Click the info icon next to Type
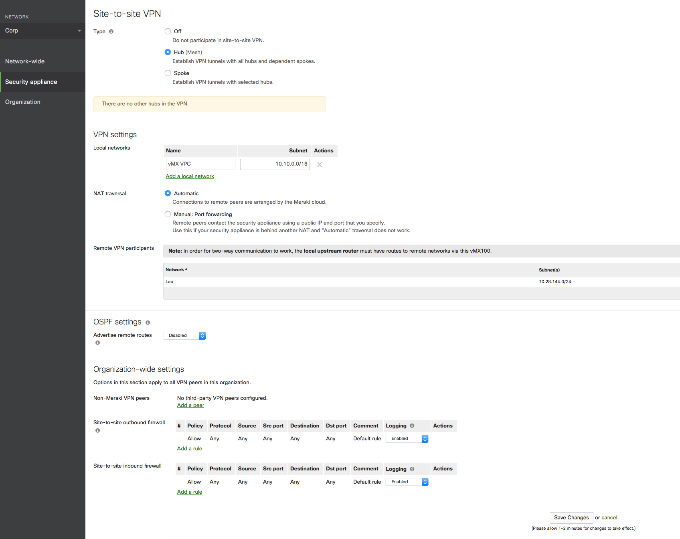 coord(111,32)
